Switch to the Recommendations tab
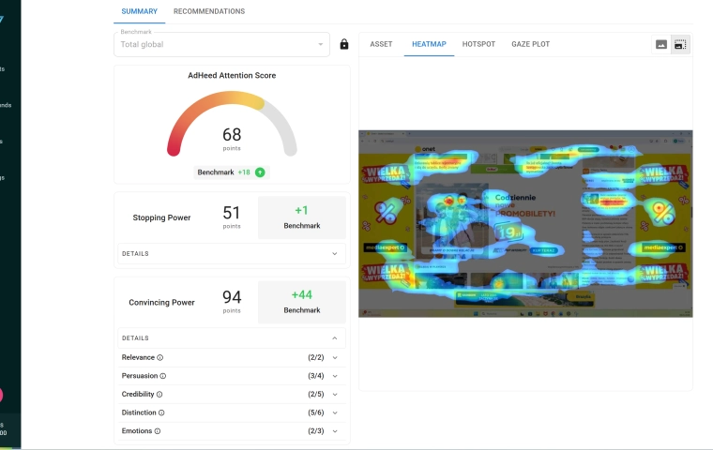713x450 pixels. click(x=209, y=11)
